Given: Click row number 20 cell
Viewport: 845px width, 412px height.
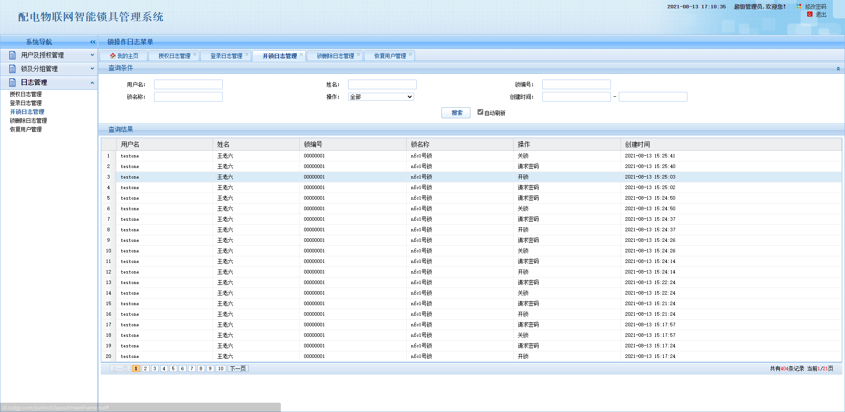Looking at the screenshot, I should click(x=109, y=356).
